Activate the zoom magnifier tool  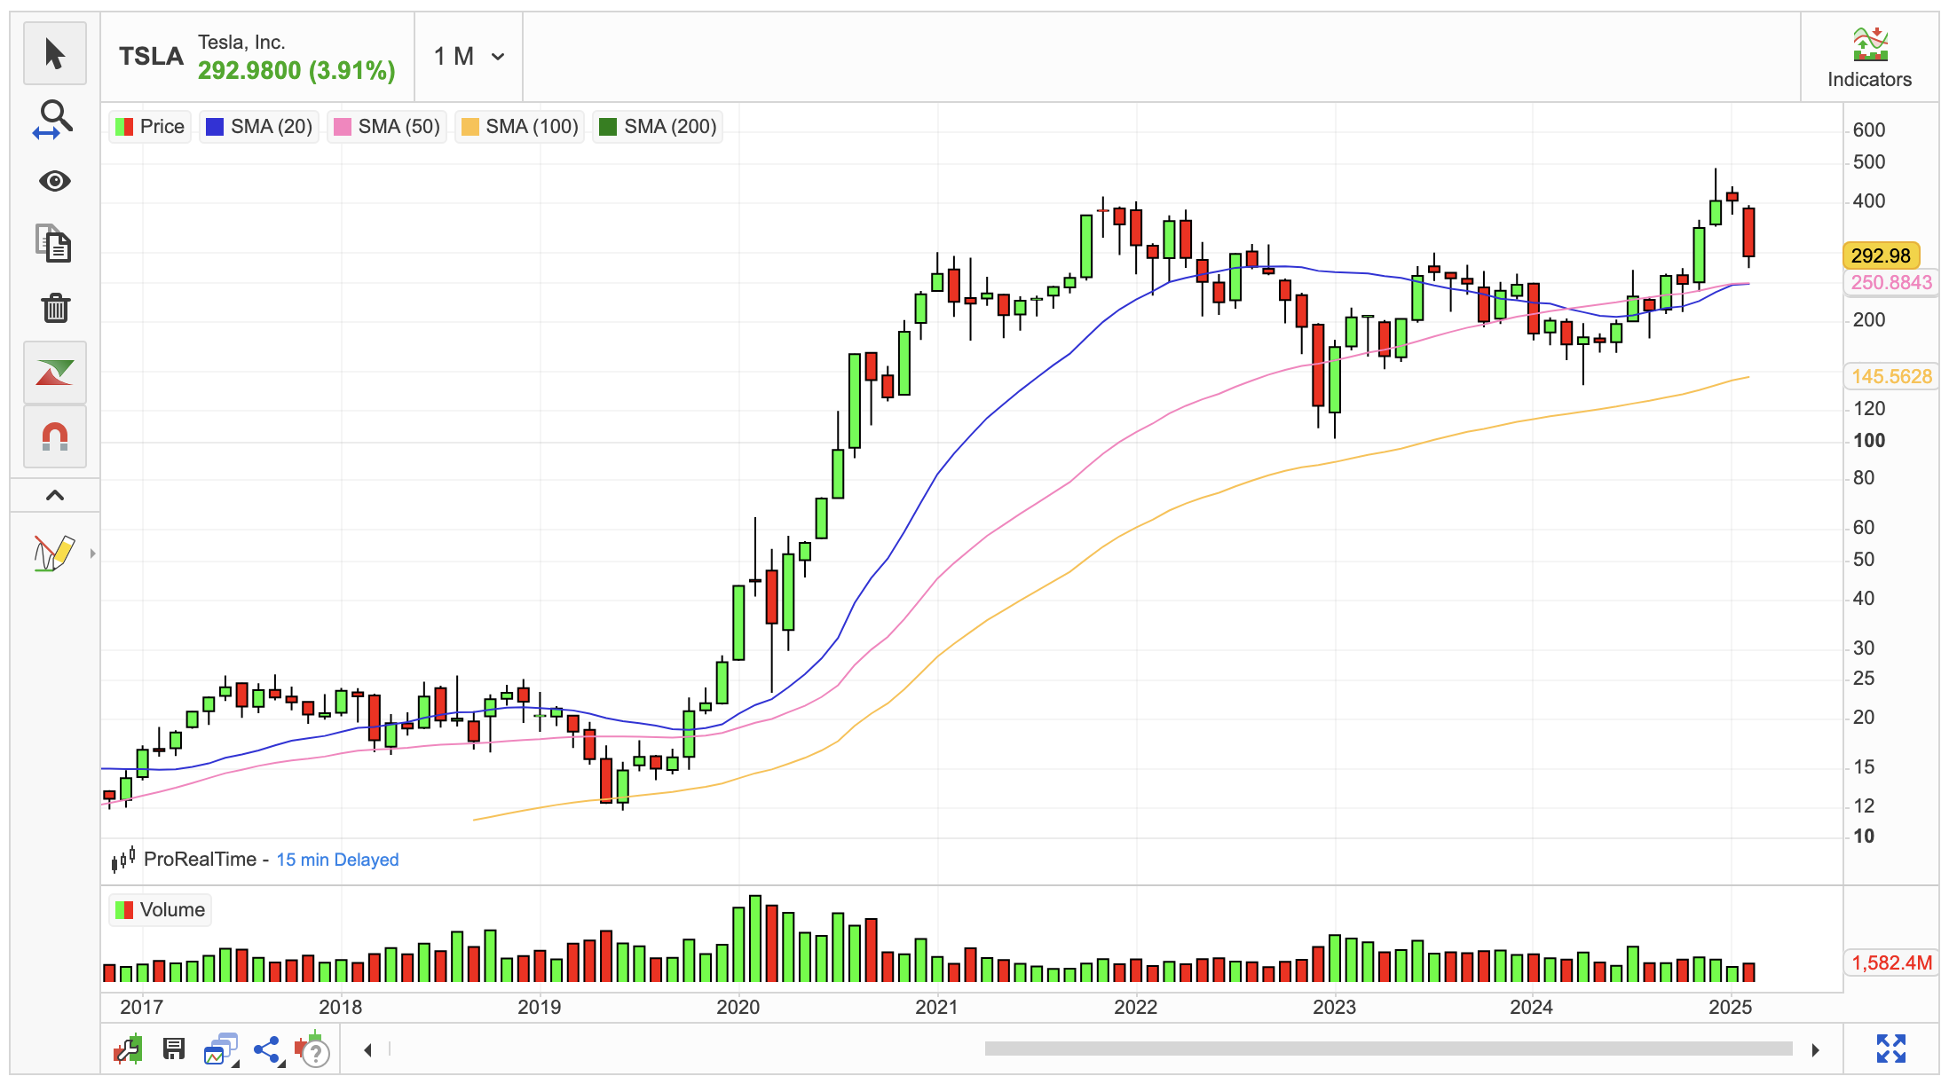pos(55,119)
